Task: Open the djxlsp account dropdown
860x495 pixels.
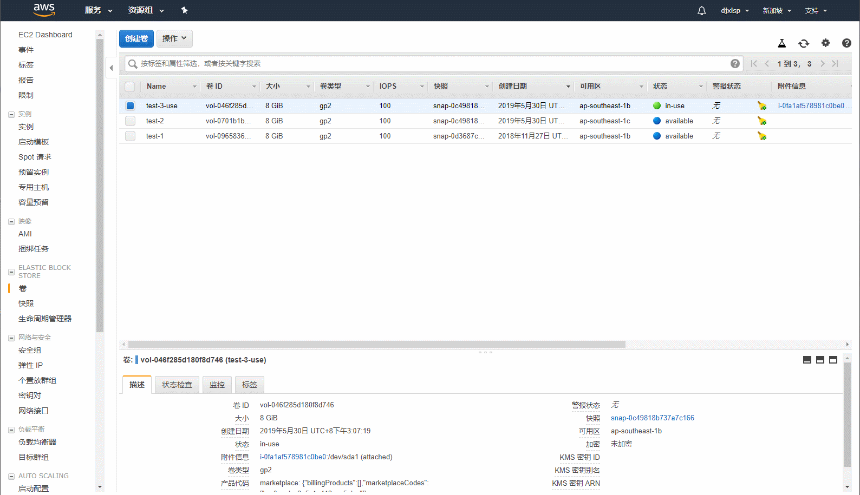Action: click(x=735, y=10)
